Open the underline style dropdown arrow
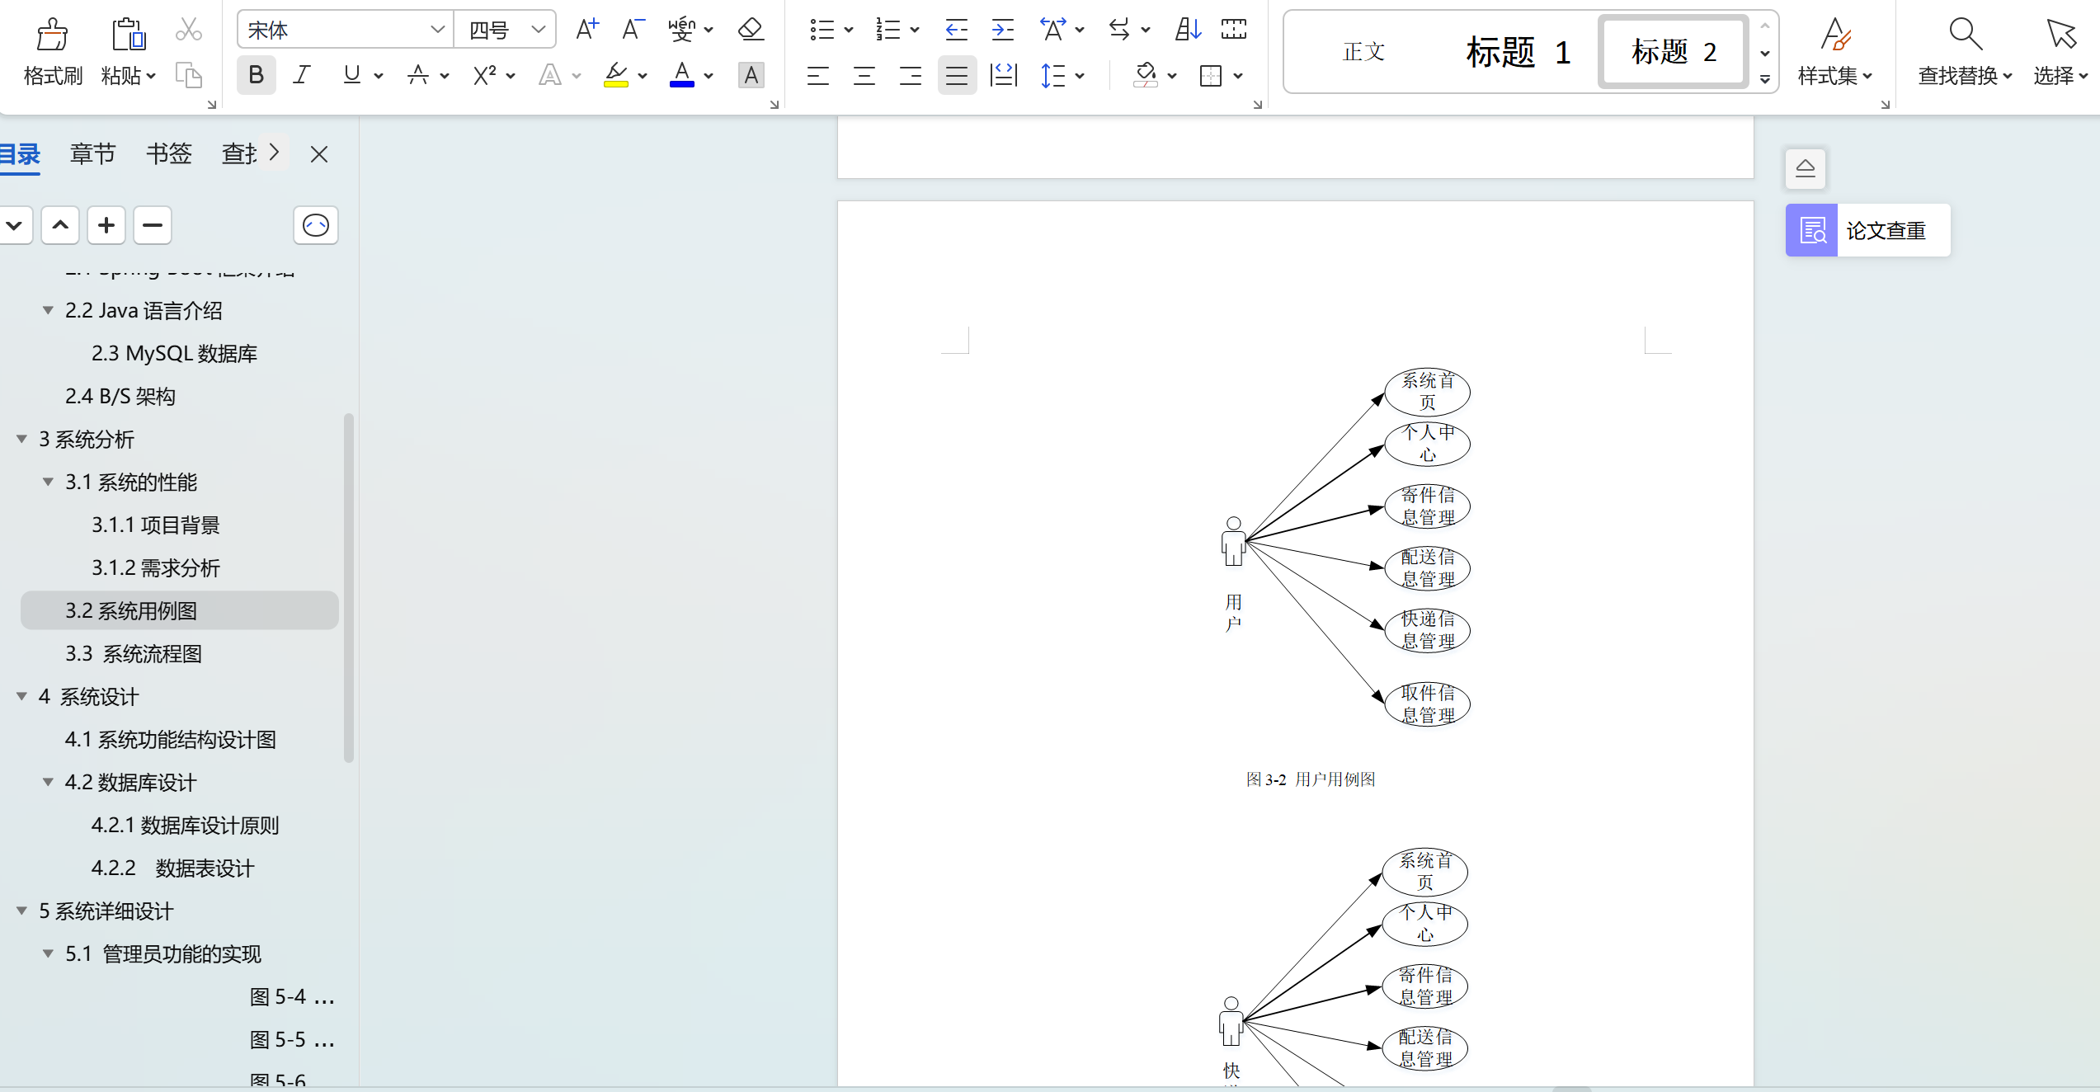The width and height of the screenshot is (2100, 1092). coord(379,76)
